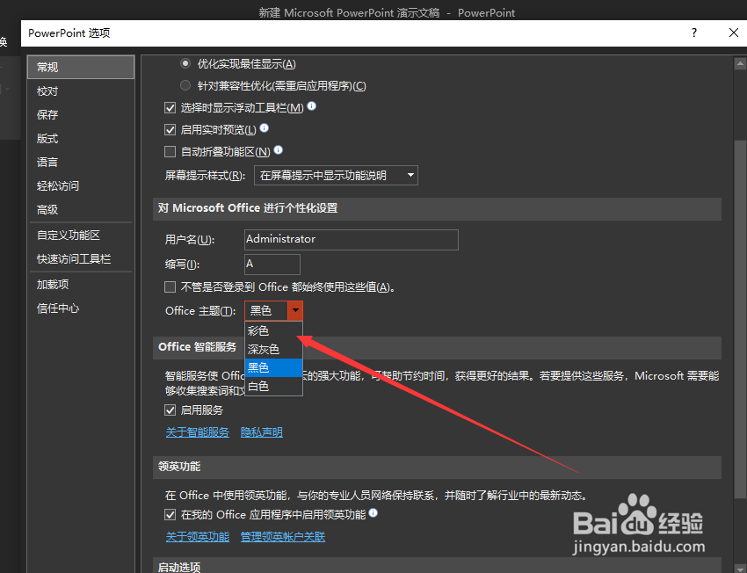Click info icon next to 自动折叠功能区

(279, 150)
